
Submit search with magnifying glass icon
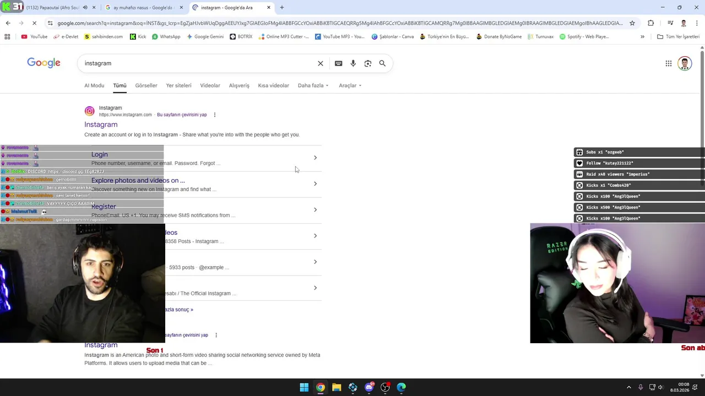tap(382, 63)
